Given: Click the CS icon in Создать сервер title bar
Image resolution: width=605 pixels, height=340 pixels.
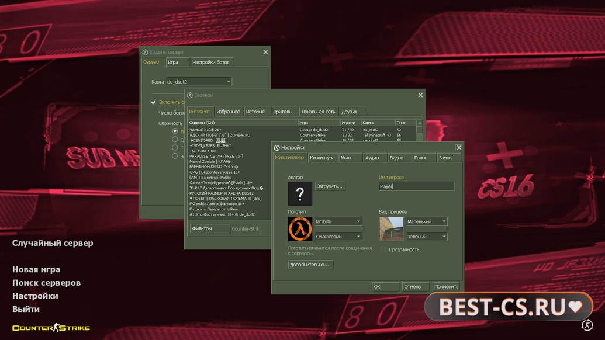Looking at the screenshot, I should tap(145, 52).
